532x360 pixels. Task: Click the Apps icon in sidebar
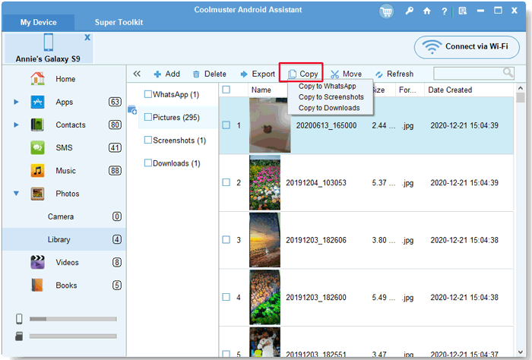37,102
